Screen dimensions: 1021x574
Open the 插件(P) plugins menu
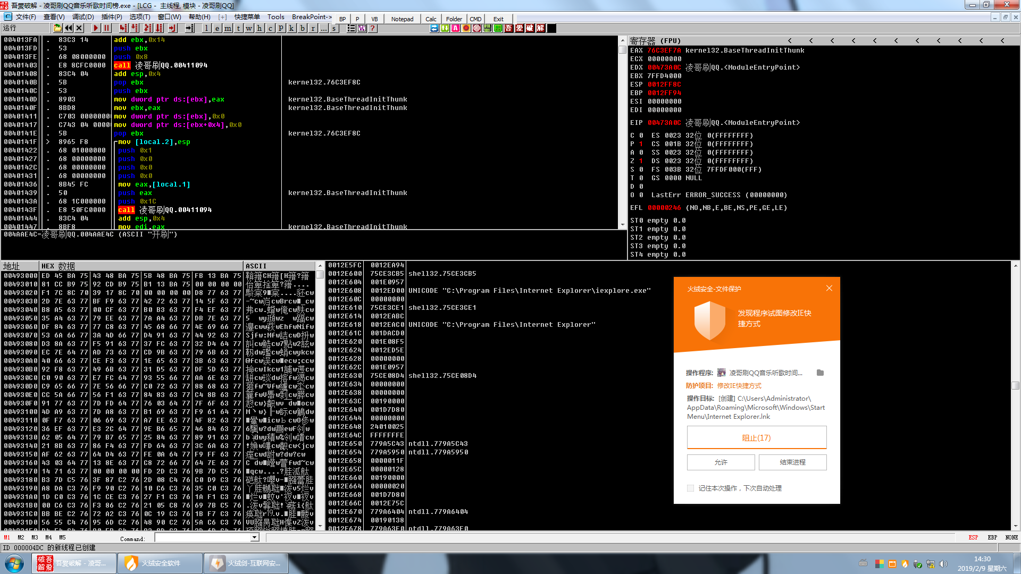(x=112, y=17)
